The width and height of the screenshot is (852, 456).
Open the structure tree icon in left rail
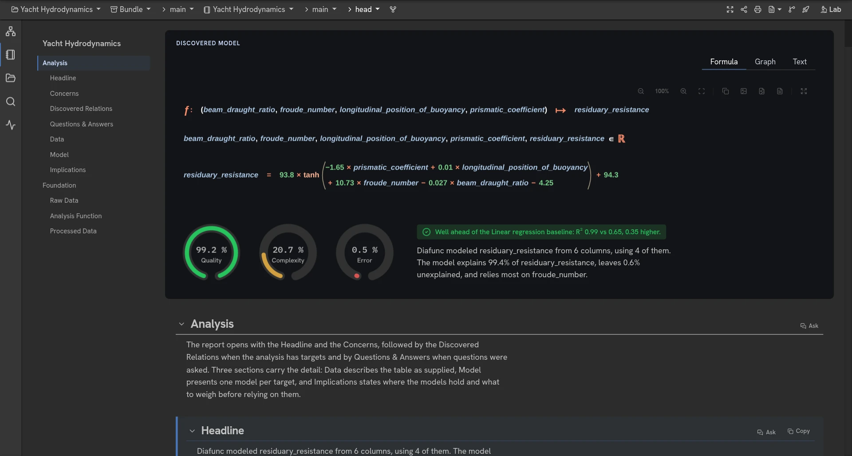click(11, 31)
